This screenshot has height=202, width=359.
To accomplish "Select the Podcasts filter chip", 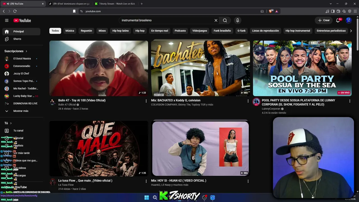I will 180,31.
